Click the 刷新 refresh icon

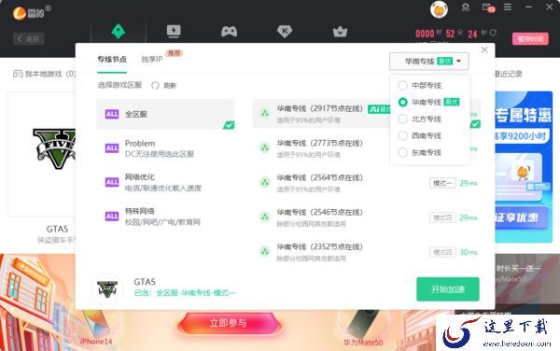[x=155, y=85]
